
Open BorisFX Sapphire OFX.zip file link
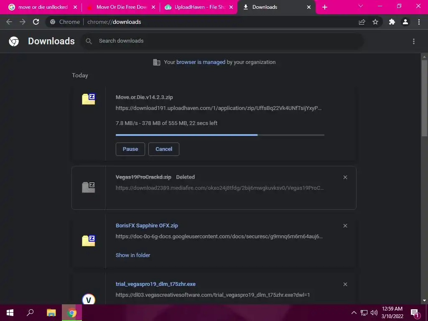pyautogui.click(x=147, y=225)
